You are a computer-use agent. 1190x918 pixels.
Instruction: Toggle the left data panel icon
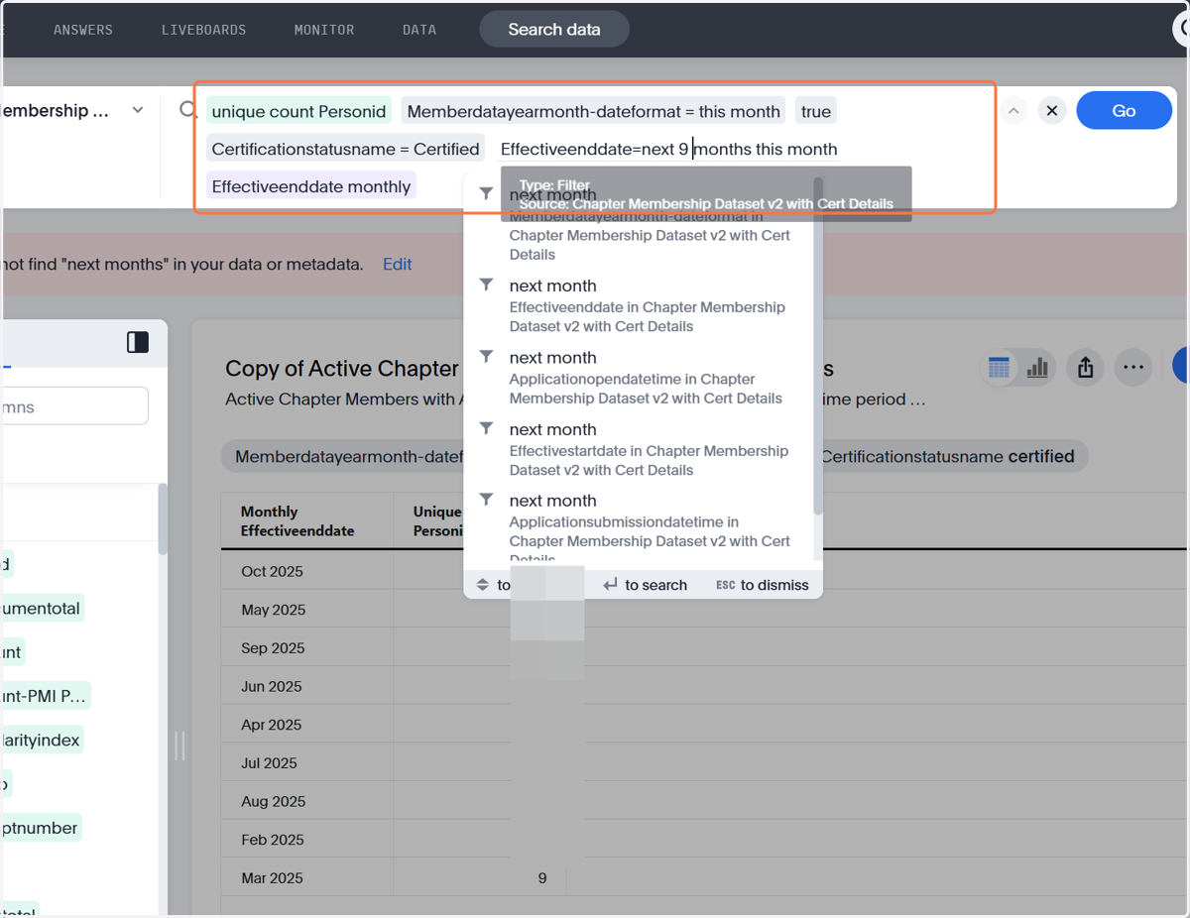click(138, 342)
